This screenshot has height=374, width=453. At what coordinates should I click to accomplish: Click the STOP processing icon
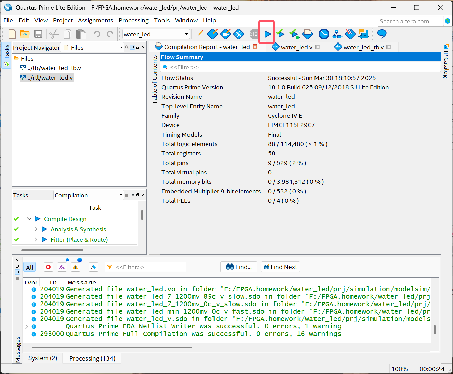pos(254,34)
